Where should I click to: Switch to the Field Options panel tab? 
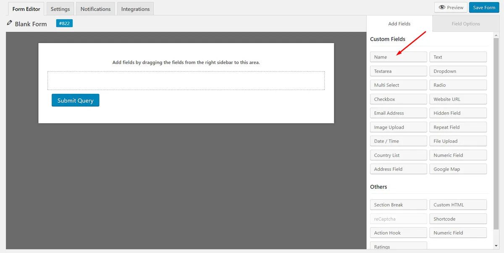point(466,24)
